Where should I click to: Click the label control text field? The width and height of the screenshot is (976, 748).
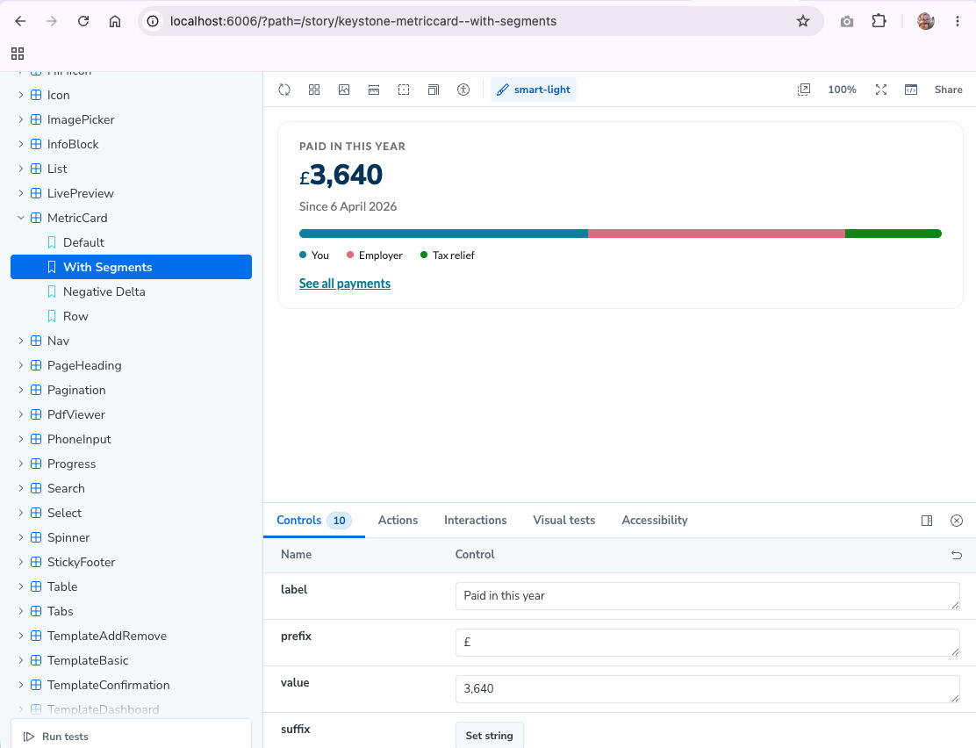click(707, 596)
